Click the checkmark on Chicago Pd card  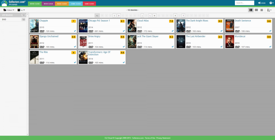124,31
